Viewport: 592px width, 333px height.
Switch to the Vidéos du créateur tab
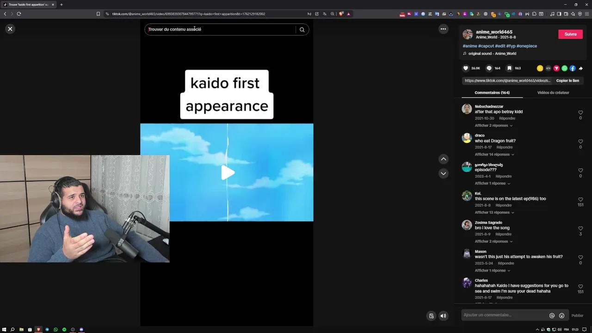click(553, 92)
